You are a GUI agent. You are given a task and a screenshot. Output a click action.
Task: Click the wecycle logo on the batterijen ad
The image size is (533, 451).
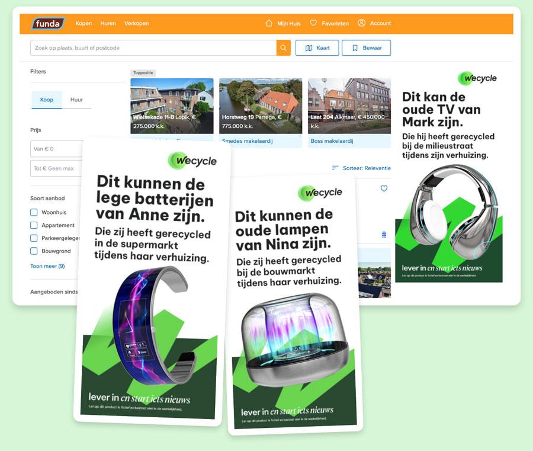(192, 161)
